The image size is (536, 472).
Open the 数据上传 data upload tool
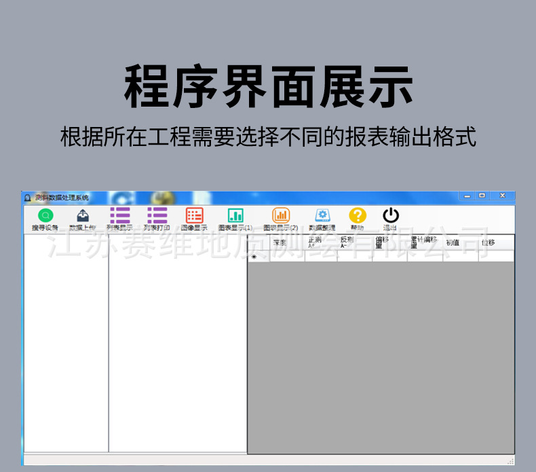[x=83, y=216]
